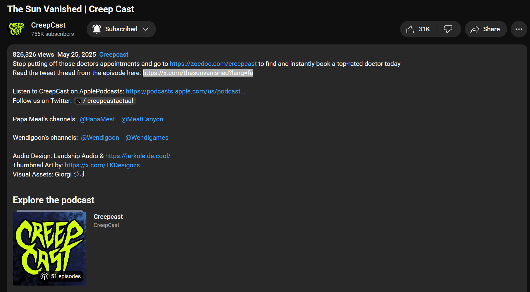
Task: Open the @Wendigames channel link
Action: 147,138
